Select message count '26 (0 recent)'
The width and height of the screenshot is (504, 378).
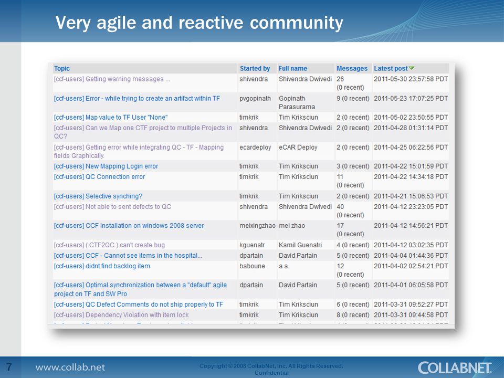[x=350, y=83]
